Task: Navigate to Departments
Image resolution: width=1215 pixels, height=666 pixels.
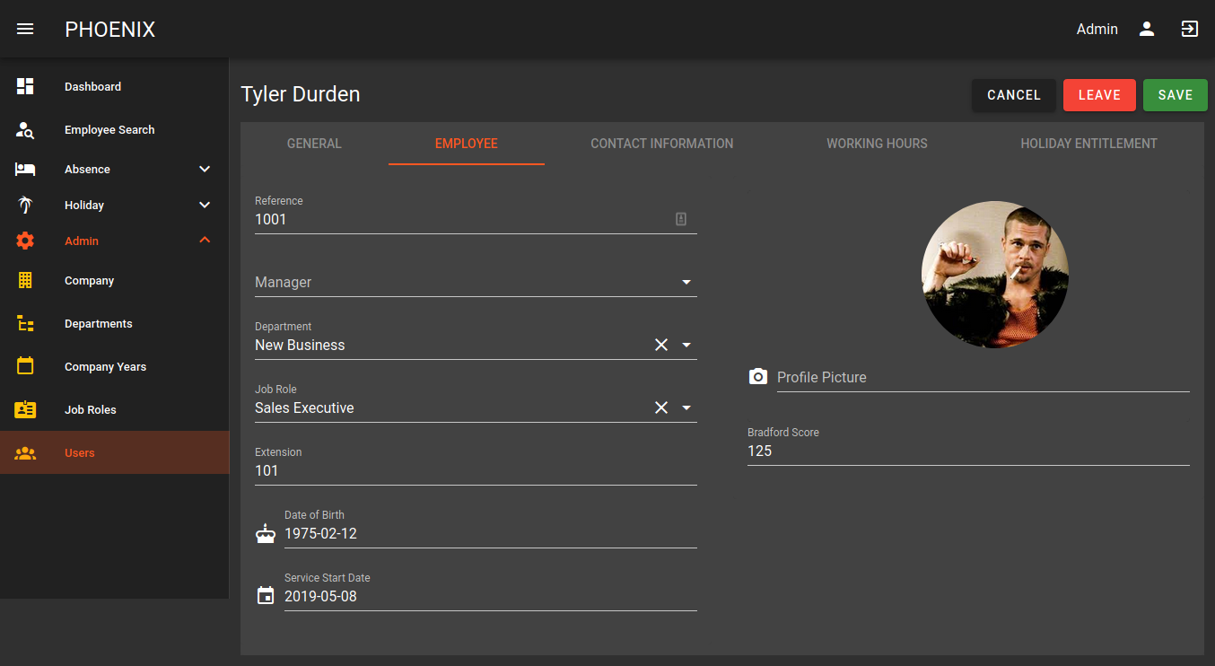Action: (115, 324)
